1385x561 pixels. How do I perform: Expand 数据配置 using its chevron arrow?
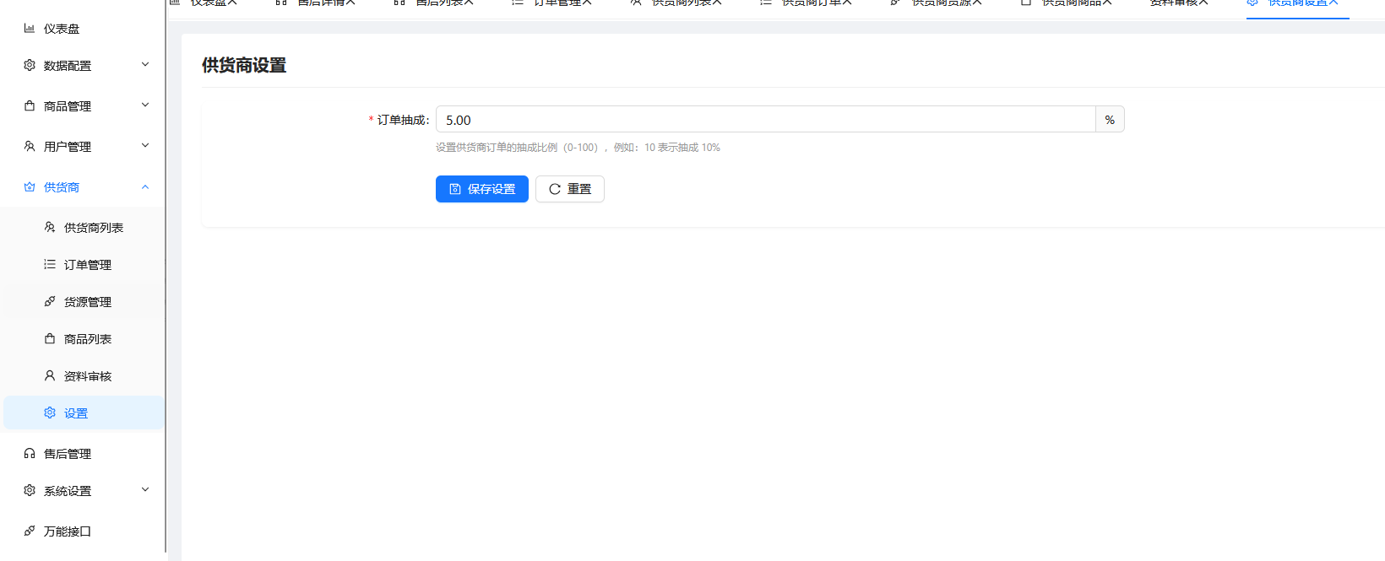(x=145, y=65)
